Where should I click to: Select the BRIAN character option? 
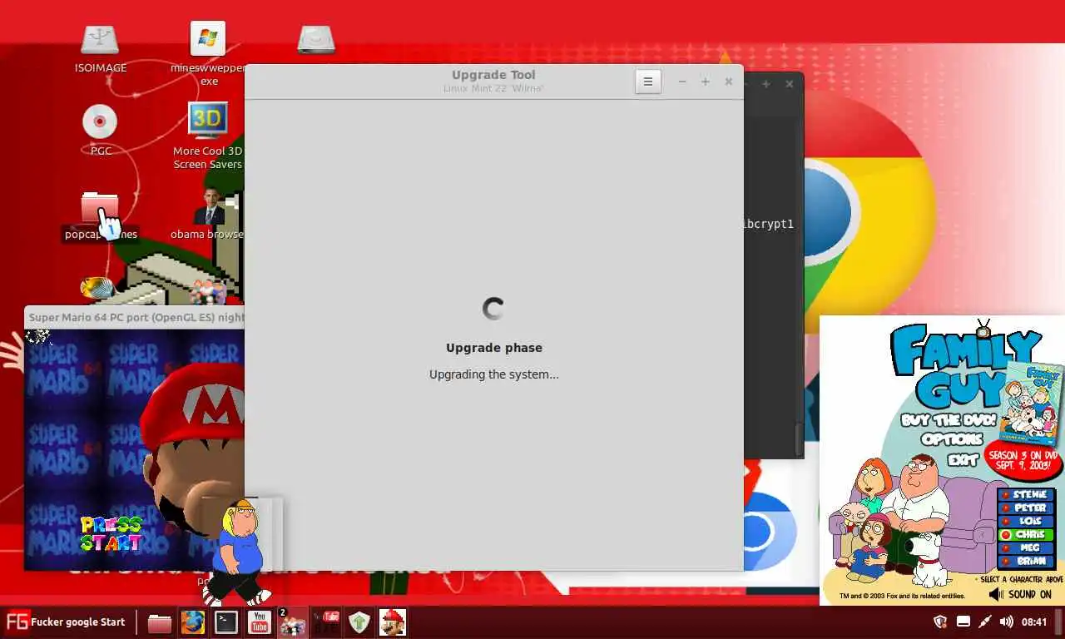pyautogui.click(x=1027, y=561)
